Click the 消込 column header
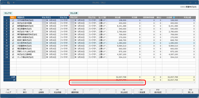Viewport: 199px width, 98px height. pos(13,17)
